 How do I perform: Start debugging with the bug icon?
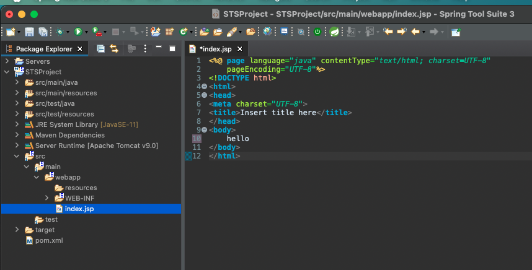(60, 32)
